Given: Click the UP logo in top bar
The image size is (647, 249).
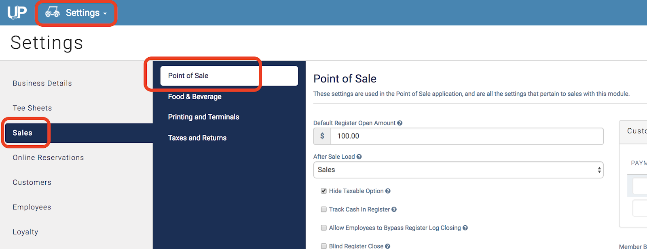Looking at the screenshot, I should pyautogui.click(x=17, y=12).
